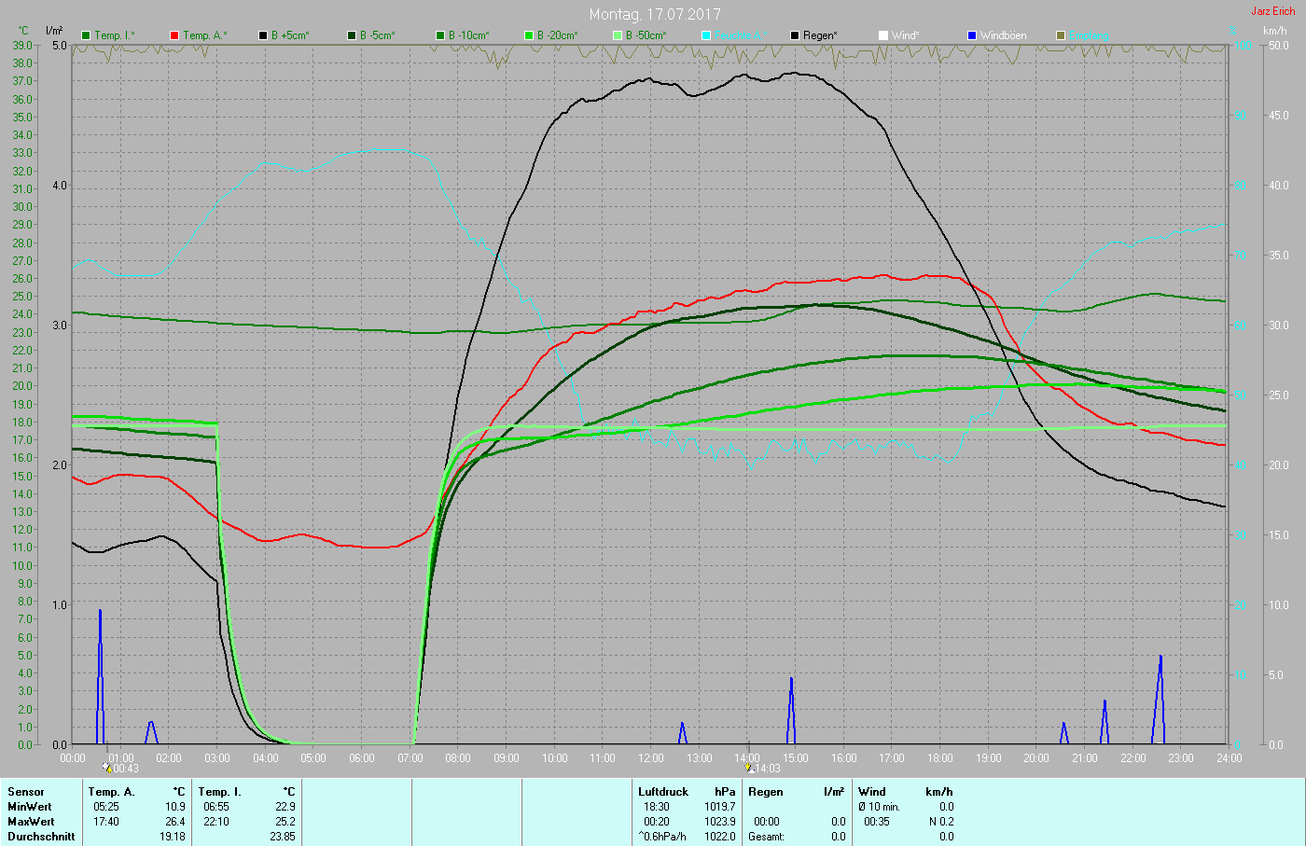Image resolution: width=1306 pixels, height=846 pixels.
Task: Click the 'Durchschnitt' row label
Action: 41,837
